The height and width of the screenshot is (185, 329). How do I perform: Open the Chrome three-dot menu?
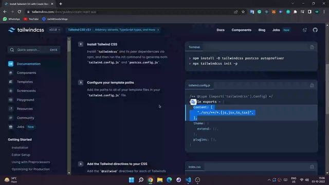(x=324, y=12)
